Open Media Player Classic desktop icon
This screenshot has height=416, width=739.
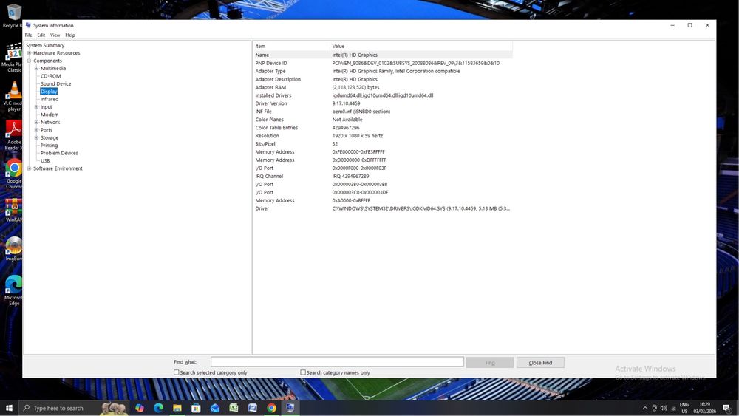pos(13,57)
